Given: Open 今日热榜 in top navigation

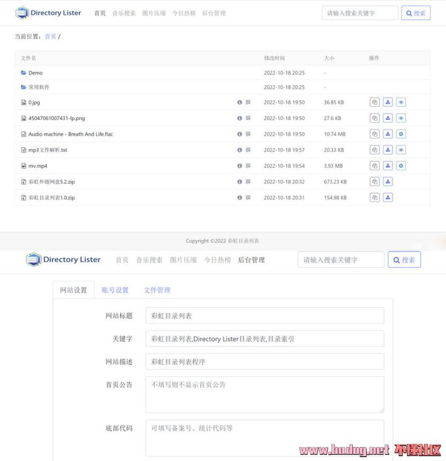Looking at the screenshot, I should click(184, 13).
